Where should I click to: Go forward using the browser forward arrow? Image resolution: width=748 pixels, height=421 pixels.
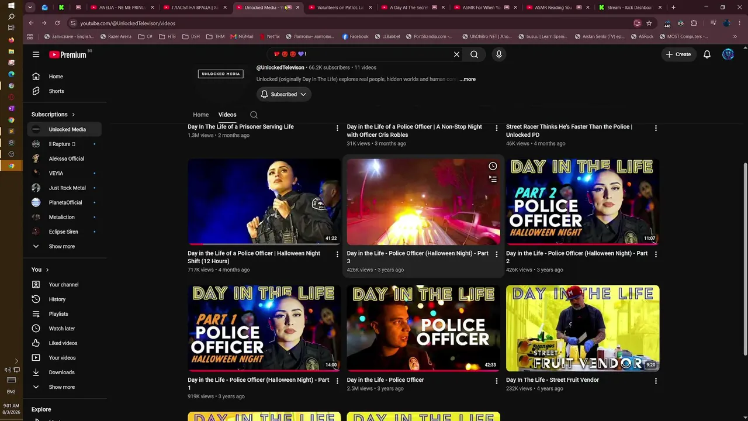44,23
